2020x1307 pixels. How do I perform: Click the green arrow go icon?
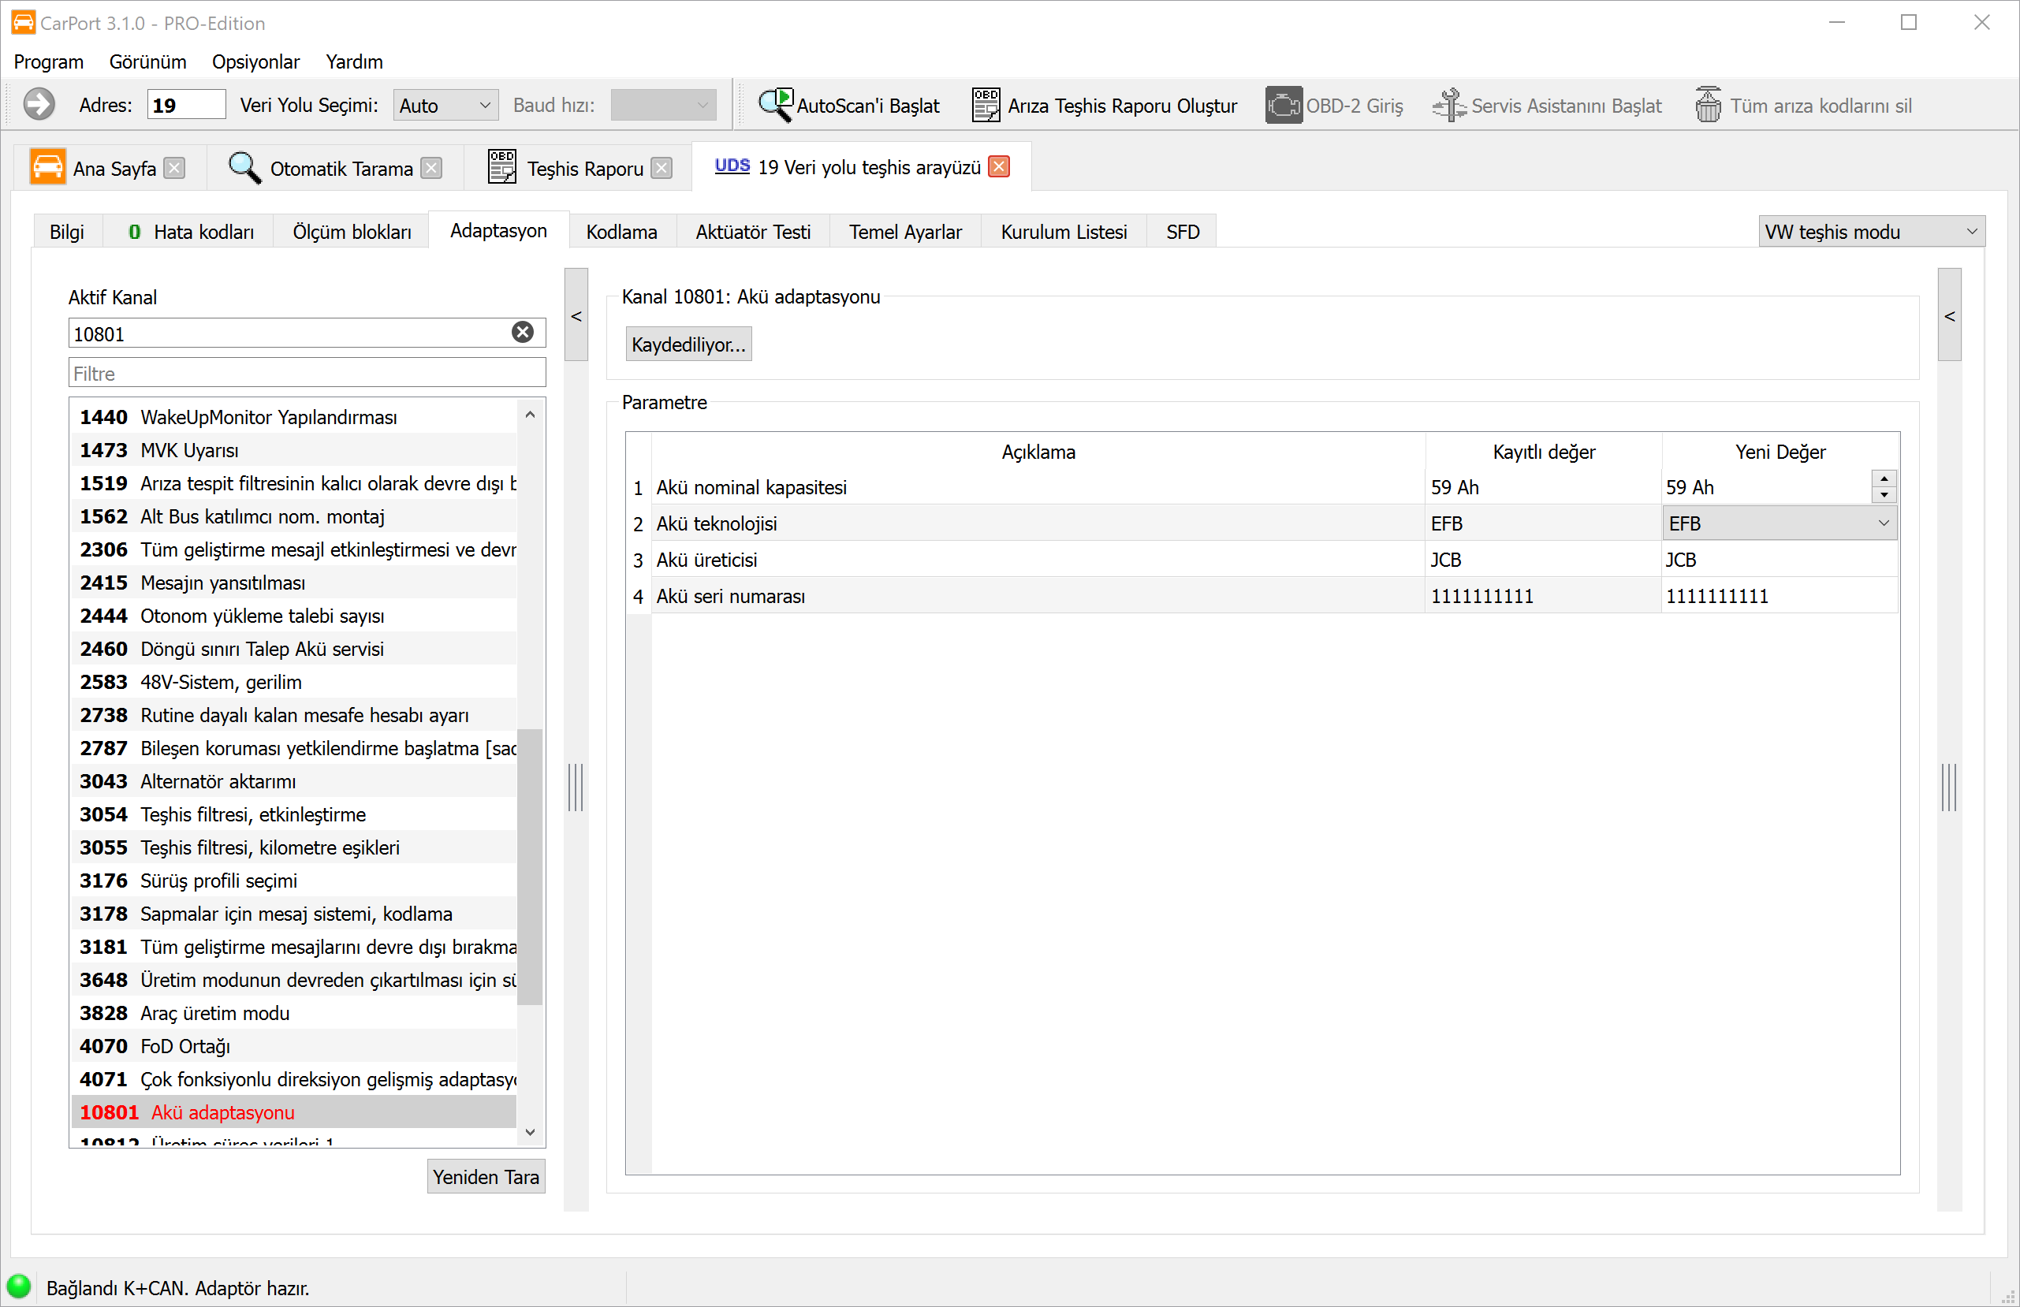pyautogui.click(x=39, y=104)
